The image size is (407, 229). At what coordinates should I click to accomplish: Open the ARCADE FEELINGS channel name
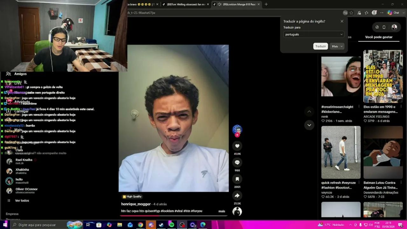click(x=376, y=117)
